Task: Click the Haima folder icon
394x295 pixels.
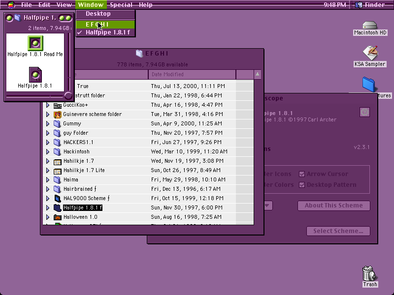Action: (x=57, y=179)
